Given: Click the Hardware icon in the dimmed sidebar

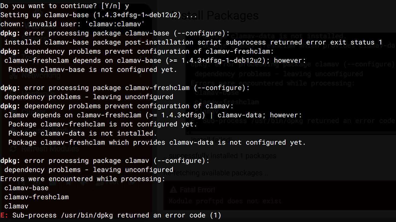Looking at the screenshot, I should (13, 94).
